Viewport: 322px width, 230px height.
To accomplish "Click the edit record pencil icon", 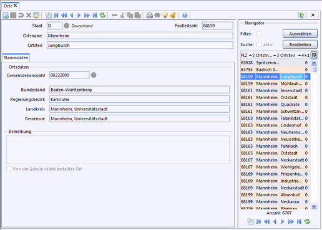I will (36, 15).
